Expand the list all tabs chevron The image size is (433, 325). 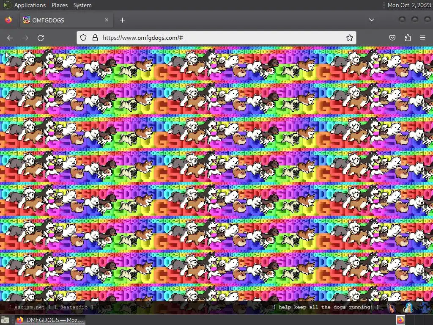pos(372,20)
